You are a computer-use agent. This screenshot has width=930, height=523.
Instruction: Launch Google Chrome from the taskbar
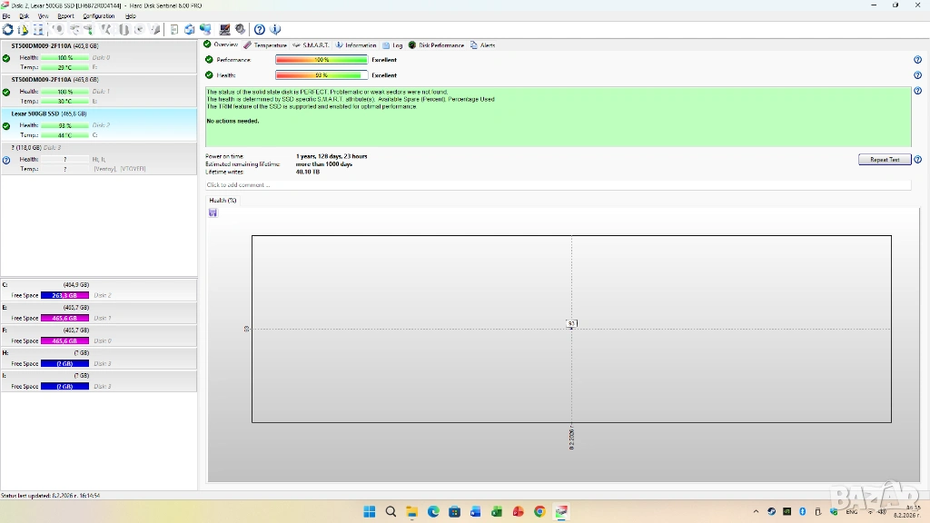point(539,511)
